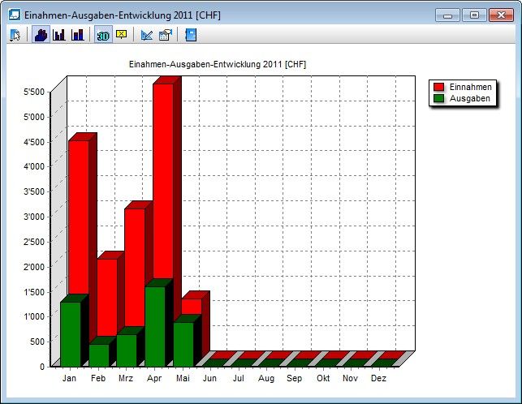
Task: Select the red April Einnahmen bar
Action: [163, 180]
